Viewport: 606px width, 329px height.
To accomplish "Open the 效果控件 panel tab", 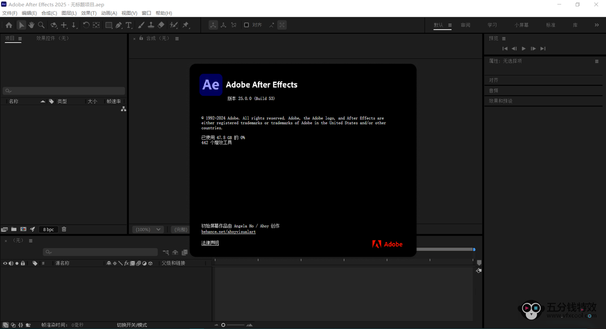I will 53,38.
